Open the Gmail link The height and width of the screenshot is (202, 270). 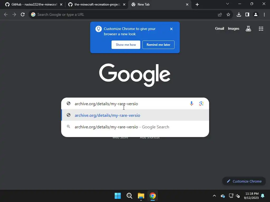(220, 28)
